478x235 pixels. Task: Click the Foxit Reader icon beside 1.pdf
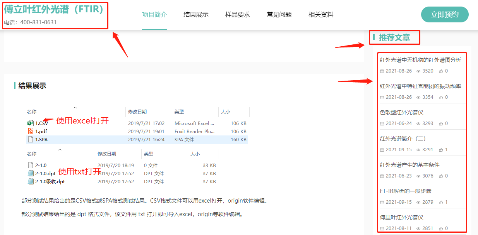(x=31, y=131)
